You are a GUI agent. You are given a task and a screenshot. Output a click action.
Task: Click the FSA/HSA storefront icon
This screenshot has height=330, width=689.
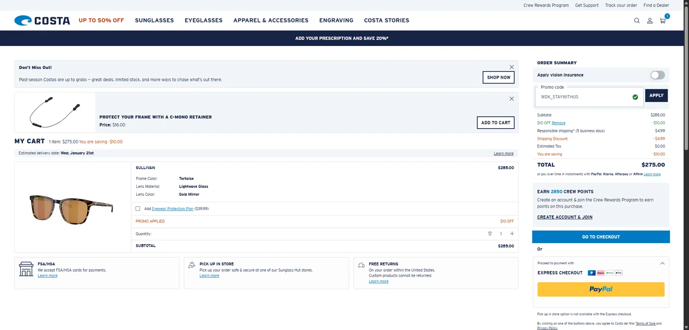pyautogui.click(x=26, y=269)
